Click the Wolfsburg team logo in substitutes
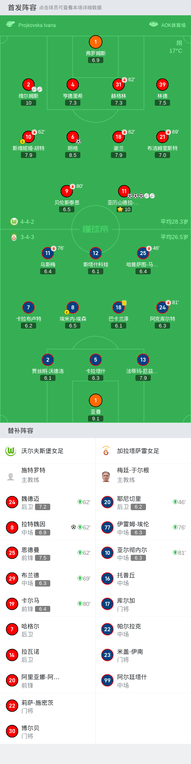Screen dimensions: 191x764 coord(10,451)
